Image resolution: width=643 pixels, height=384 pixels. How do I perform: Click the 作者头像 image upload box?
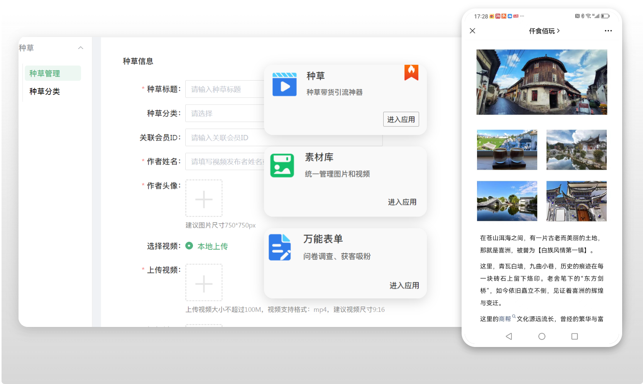click(204, 198)
